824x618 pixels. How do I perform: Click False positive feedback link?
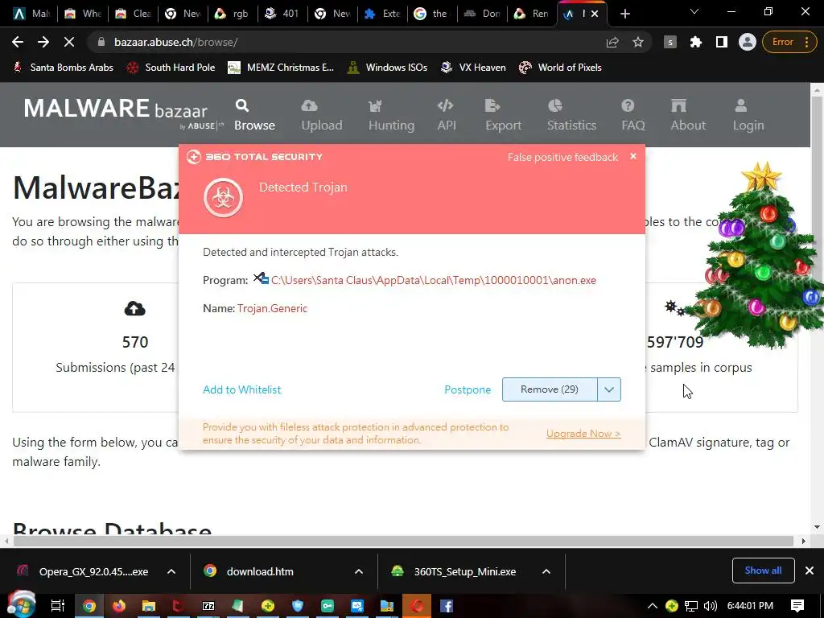click(x=562, y=157)
